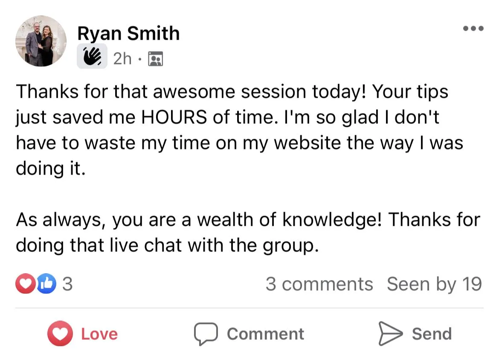Click the "wealth of knowledge" paragraph
This screenshot has height=359, width=499.
point(247,233)
